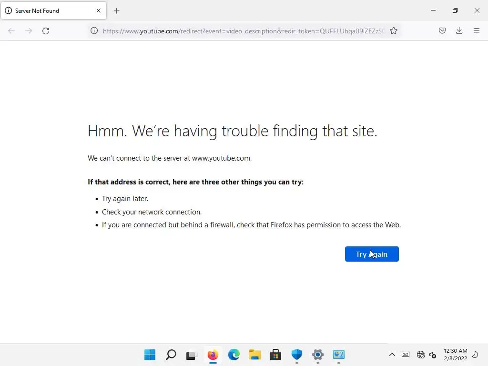
Task: Open network status in system tray
Action: point(421,355)
